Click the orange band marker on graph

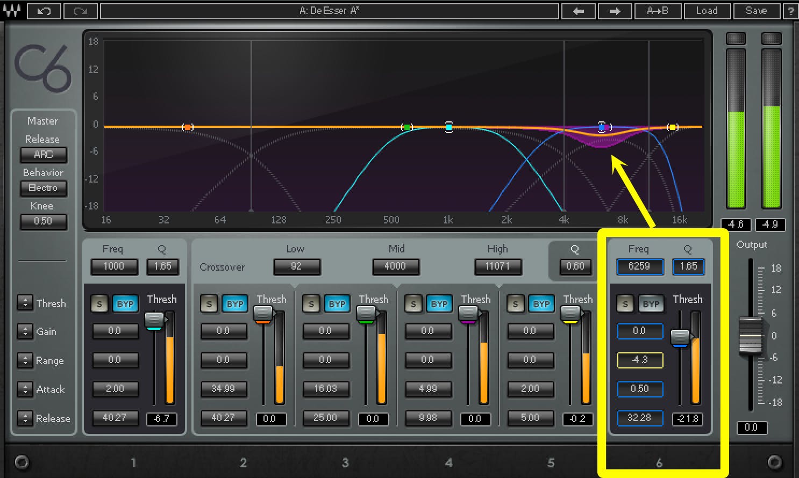(x=187, y=127)
